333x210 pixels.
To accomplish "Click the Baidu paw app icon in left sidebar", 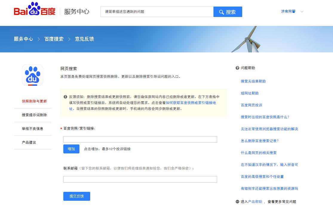I will tap(33, 75).
